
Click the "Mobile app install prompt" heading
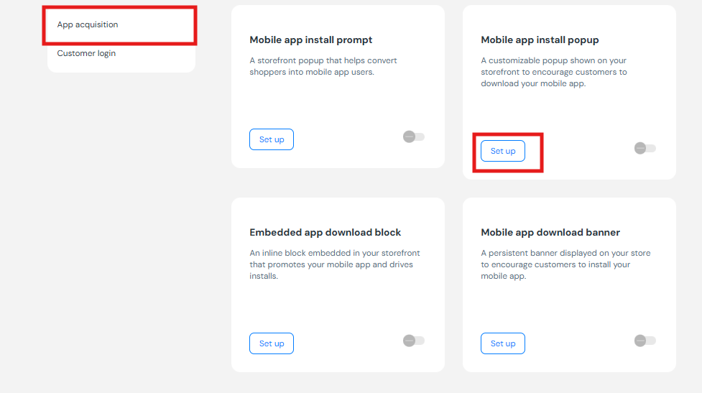pos(311,40)
